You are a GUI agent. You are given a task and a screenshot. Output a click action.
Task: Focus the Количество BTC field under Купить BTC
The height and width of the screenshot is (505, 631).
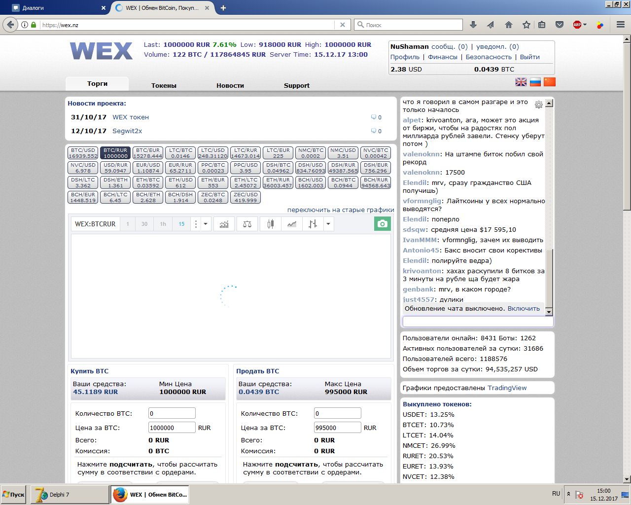172,413
